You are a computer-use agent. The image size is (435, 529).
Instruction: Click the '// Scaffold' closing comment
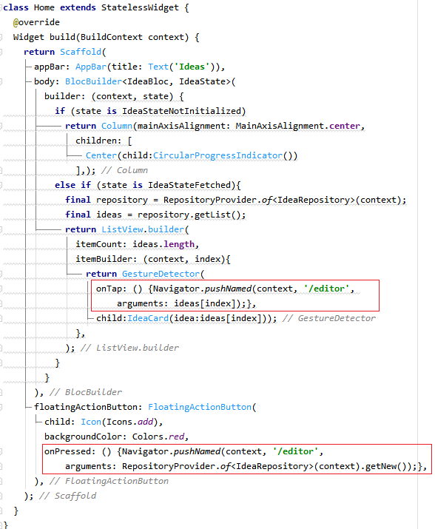coord(67,496)
